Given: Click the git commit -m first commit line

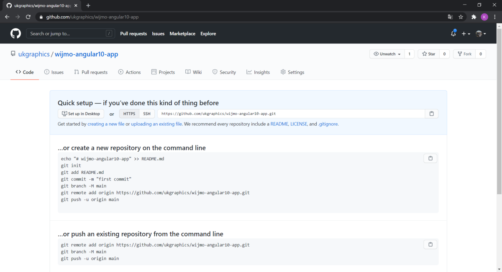Looking at the screenshot, I should click(x=96, y=179).
